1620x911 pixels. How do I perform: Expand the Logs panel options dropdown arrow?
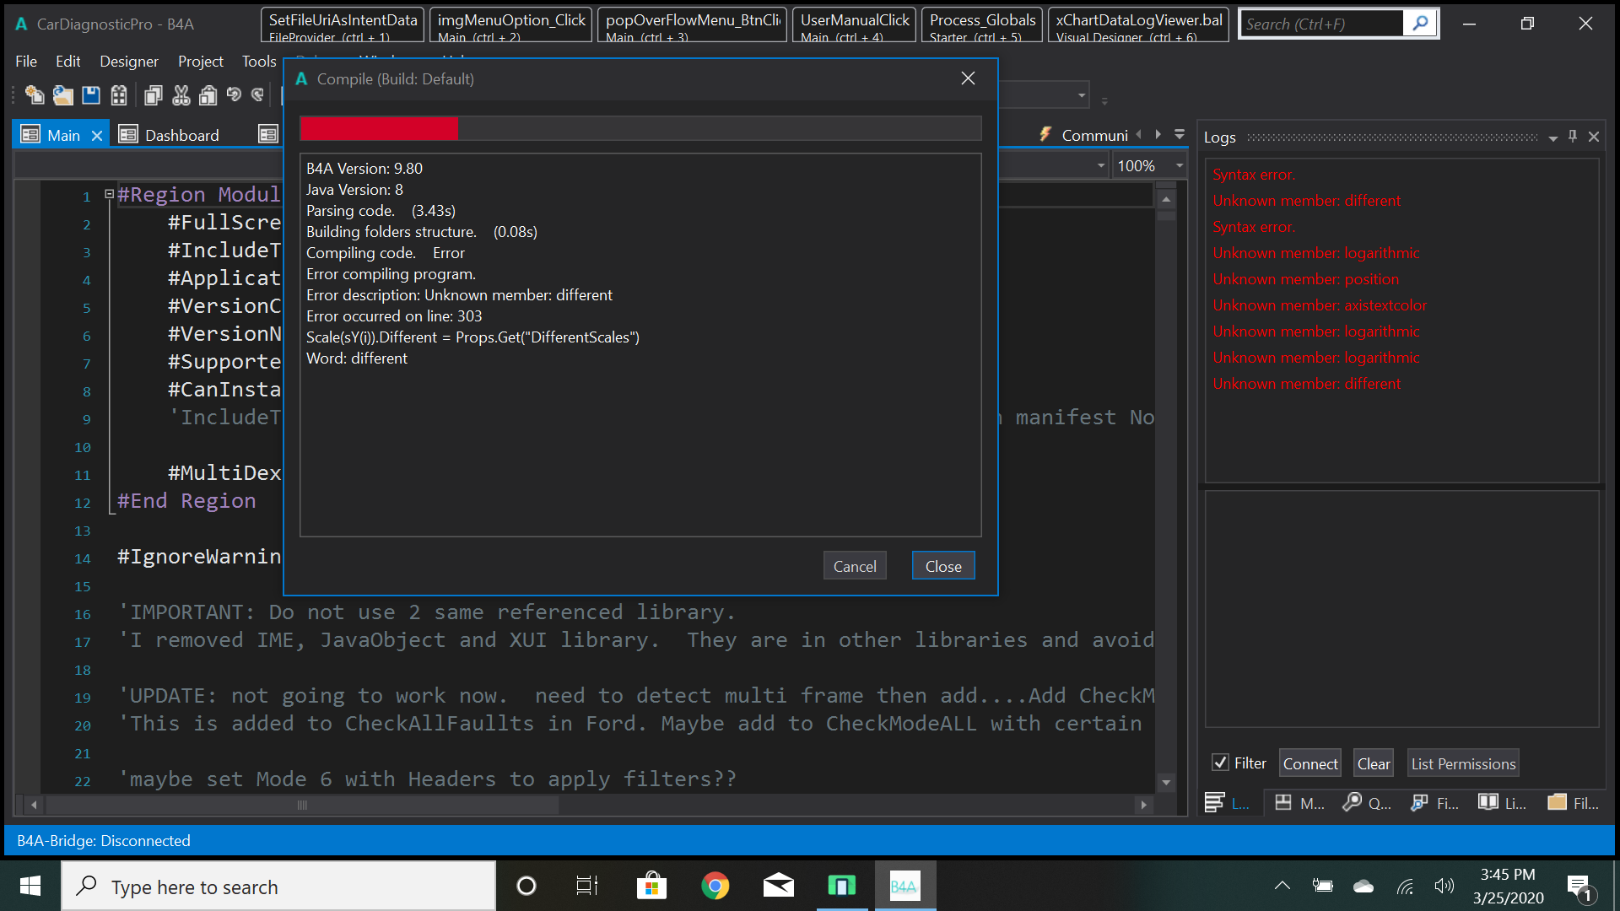tap(1552, 137)
